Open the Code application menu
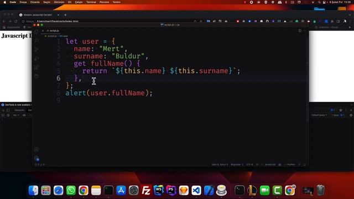This screenshot has height=199, width=354. 13,2
